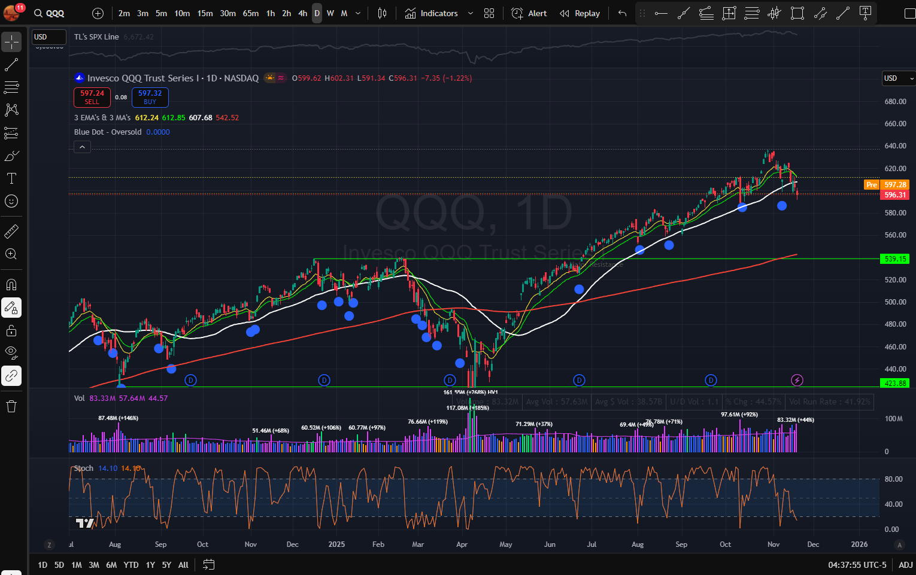Create an Alert
916x575 pixels.
tap(529, 13)
